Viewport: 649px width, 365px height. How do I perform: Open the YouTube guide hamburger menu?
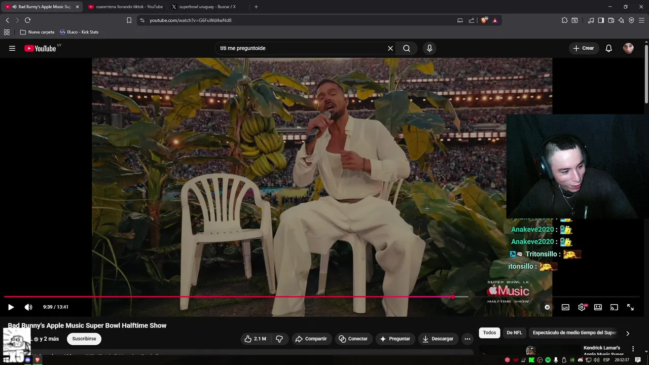[12, 48]
